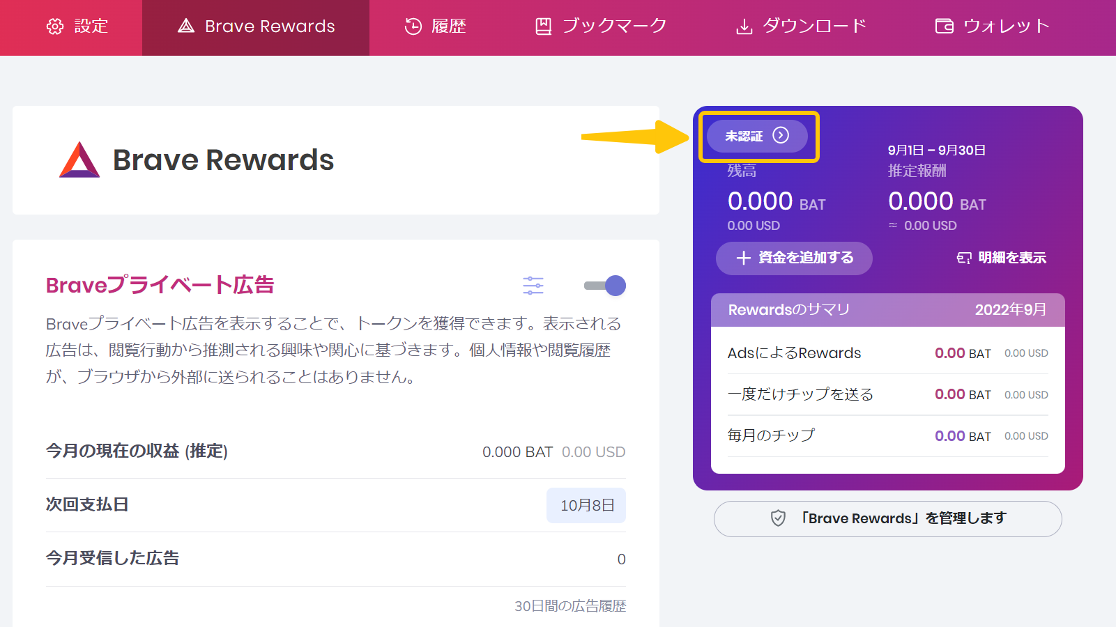Open the ブックマーク bookmarks tab
1116x627 pixels.
coord(600,26)
